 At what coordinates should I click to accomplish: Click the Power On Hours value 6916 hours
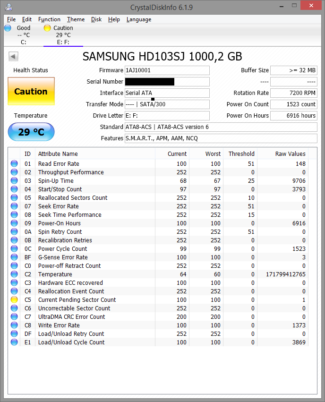294,115
